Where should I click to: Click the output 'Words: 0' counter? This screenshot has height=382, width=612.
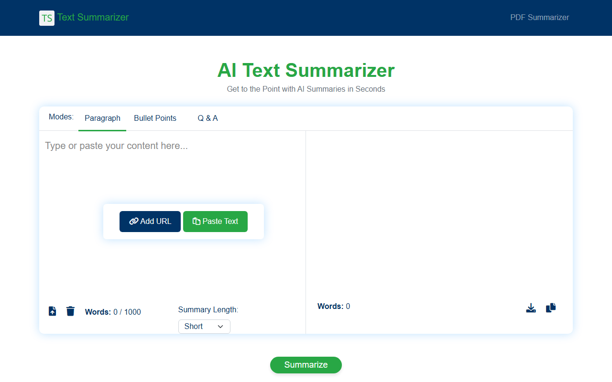tap(334, 307)
